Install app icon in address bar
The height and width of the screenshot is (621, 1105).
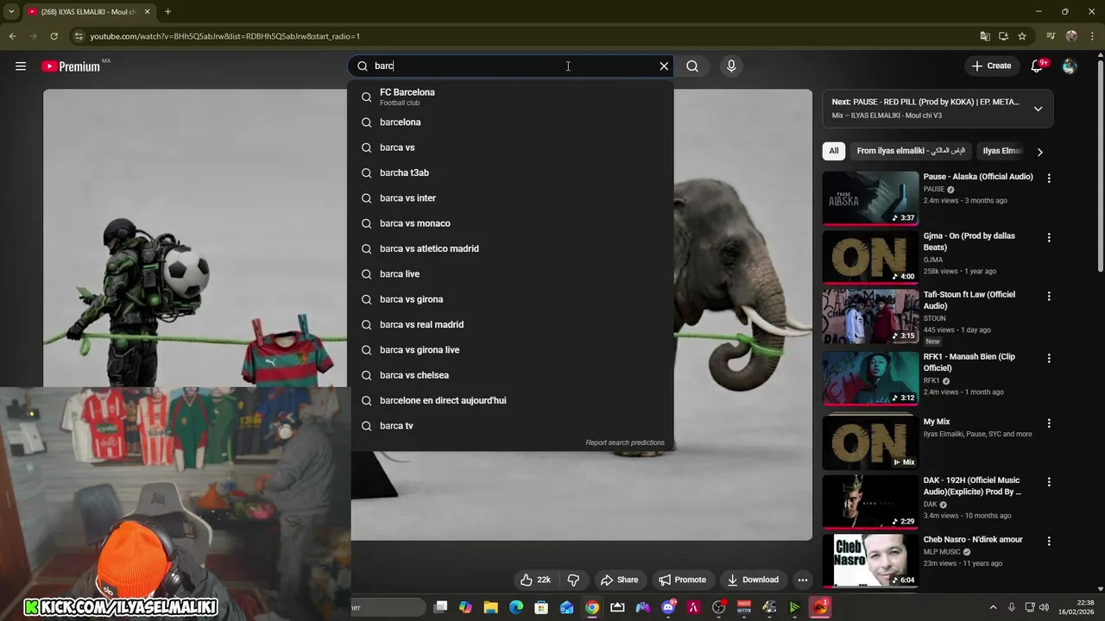[x=1003, y=36]
